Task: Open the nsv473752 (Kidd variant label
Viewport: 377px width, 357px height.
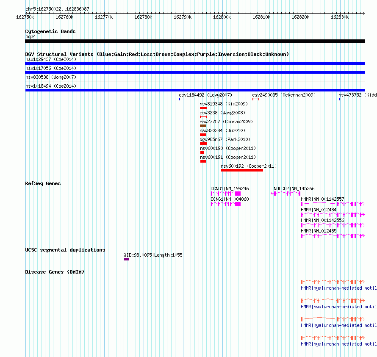Action: pyautogui.click(x=358, y=95)
